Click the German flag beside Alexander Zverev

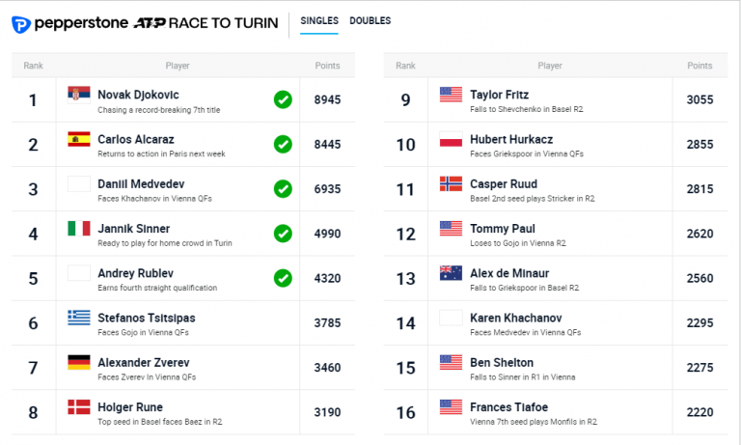click(x=79, y=362)
